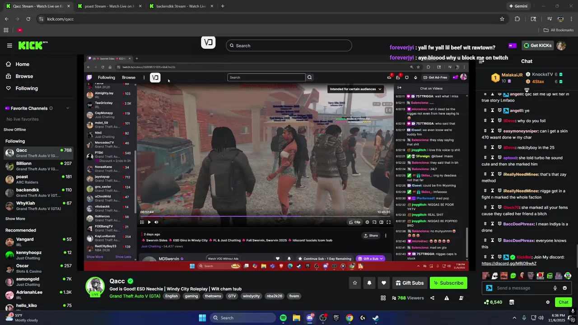Switch to the backendkk Stream browser tab
The image size is (578, 325).
click(182, 6)
